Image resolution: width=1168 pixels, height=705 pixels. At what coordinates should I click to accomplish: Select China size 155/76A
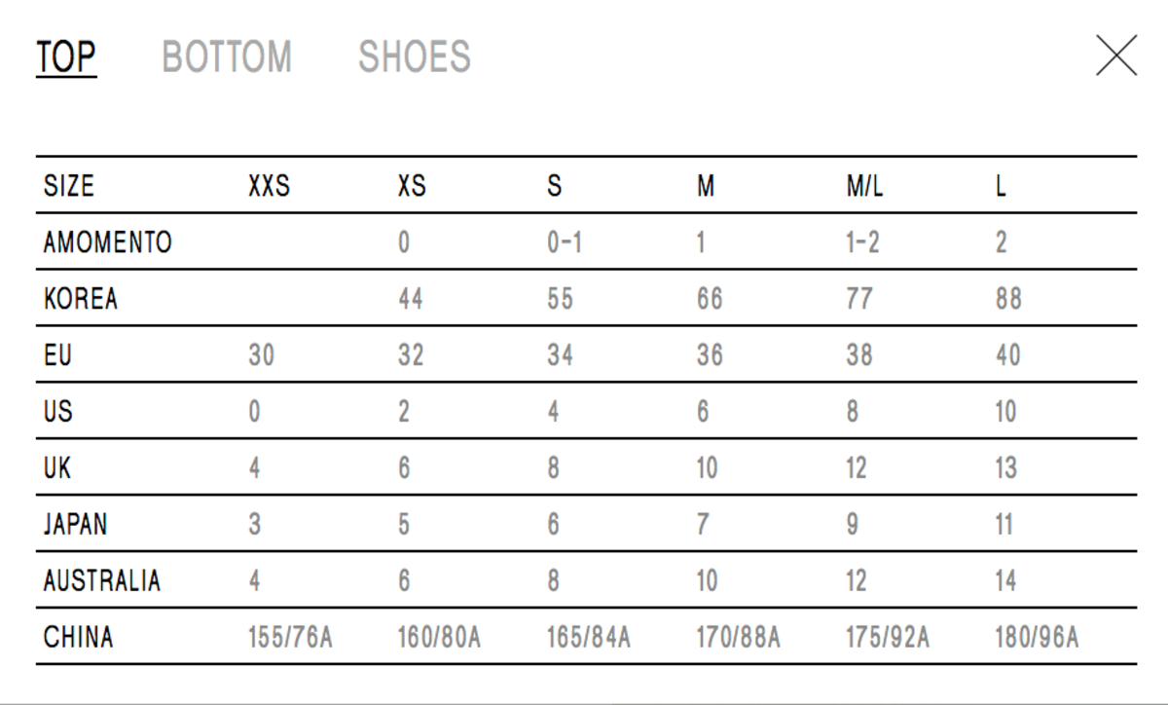coord(290,638)
